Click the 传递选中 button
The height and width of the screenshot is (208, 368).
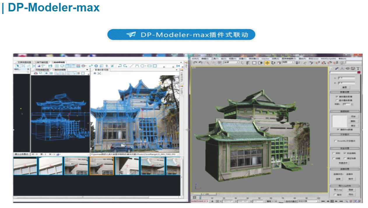point(343,163)
